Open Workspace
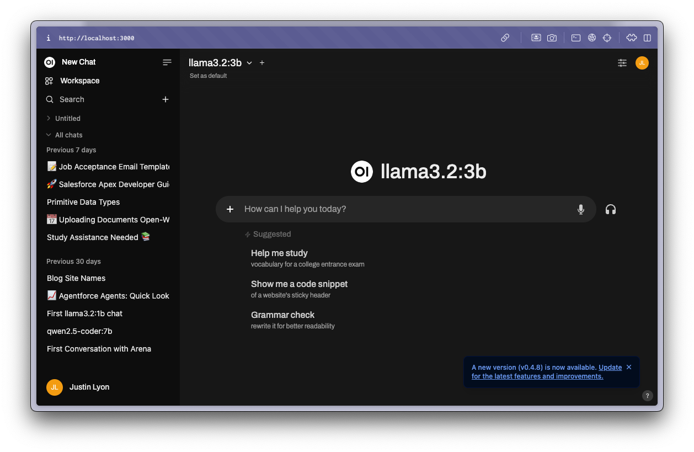This screenshot has width=694, height=452. (80, 81)
